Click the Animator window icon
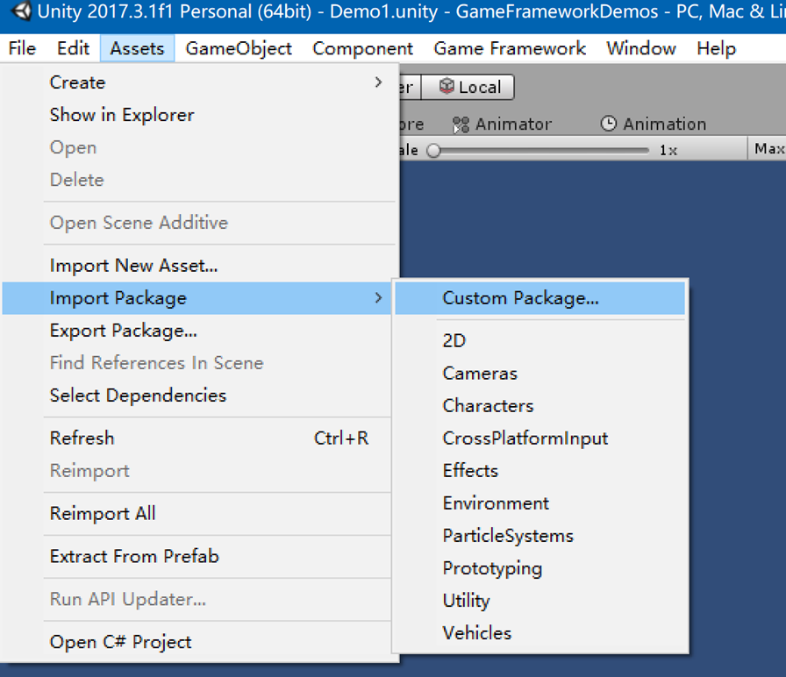This screenshot has height=677, width=786. 460,124
